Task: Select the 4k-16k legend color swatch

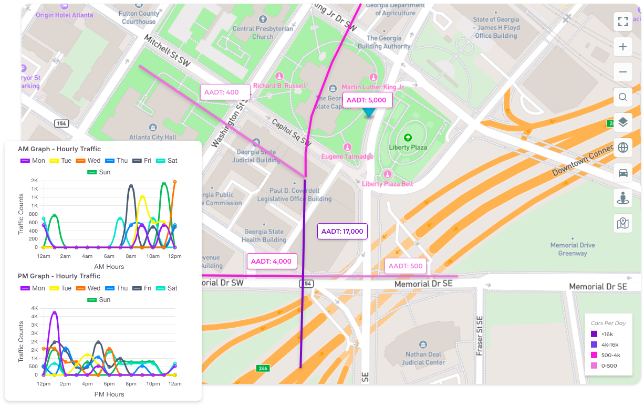Action: (594, 345)
